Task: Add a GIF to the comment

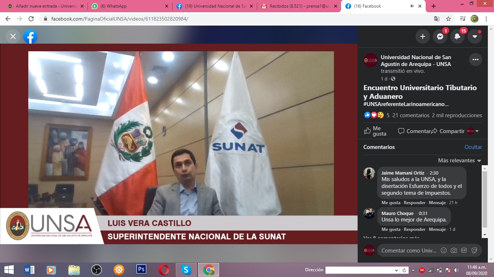Action: point(464,250)
